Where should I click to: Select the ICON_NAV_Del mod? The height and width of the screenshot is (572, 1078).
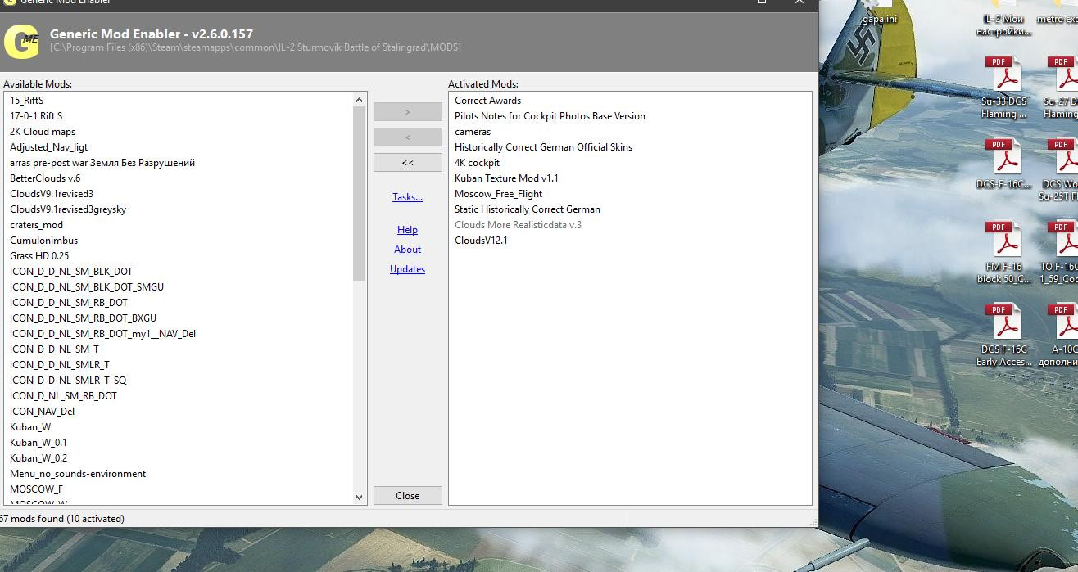[x=42, y=412]
